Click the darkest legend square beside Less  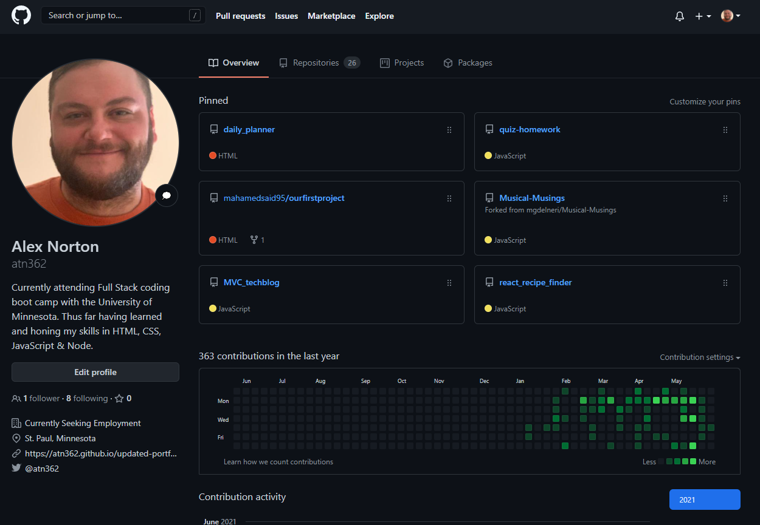coord(662,462)
